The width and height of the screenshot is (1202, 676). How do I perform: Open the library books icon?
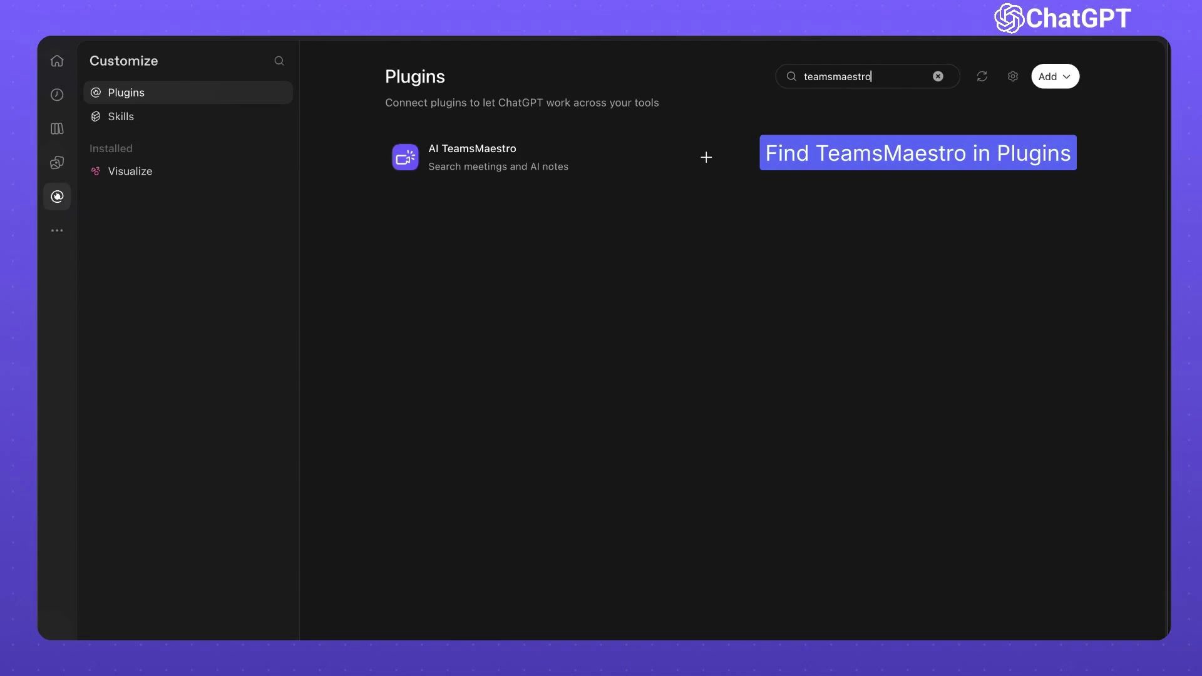pyautogui.click(x=57, y=128)
